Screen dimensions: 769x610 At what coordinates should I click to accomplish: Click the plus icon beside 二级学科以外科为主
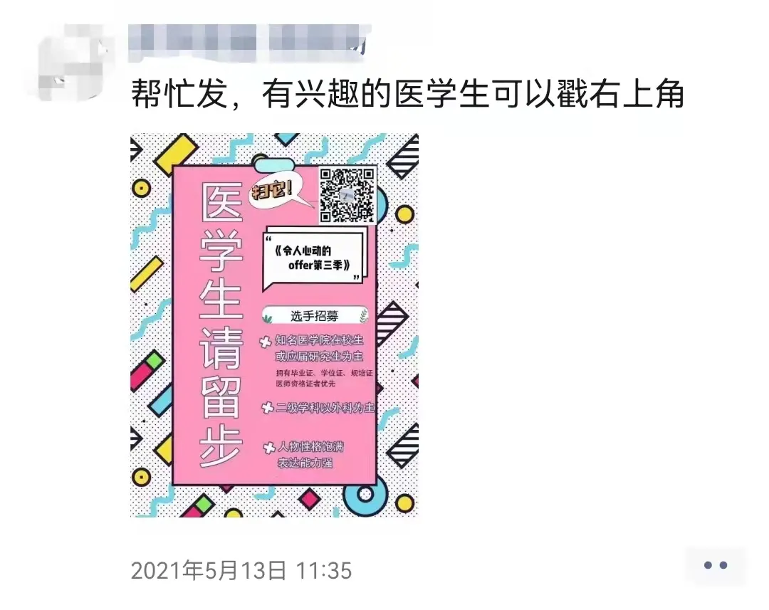pyautogui.click(x=267, y=407)
